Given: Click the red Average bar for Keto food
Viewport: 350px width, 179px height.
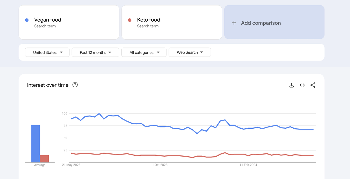Looking at the screenshot, I should tap(45, 158).
